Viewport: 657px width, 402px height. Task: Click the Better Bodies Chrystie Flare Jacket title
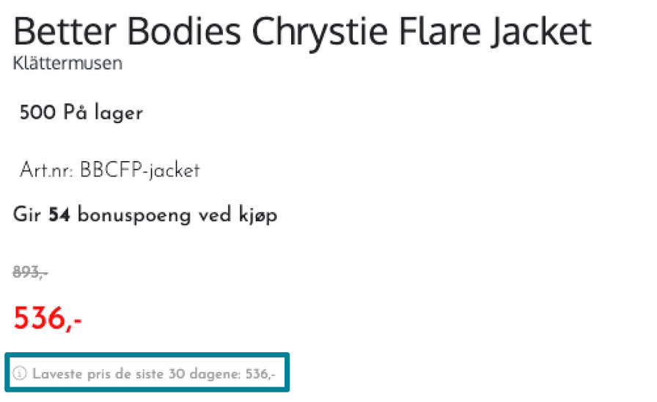(x=302, y=31)
